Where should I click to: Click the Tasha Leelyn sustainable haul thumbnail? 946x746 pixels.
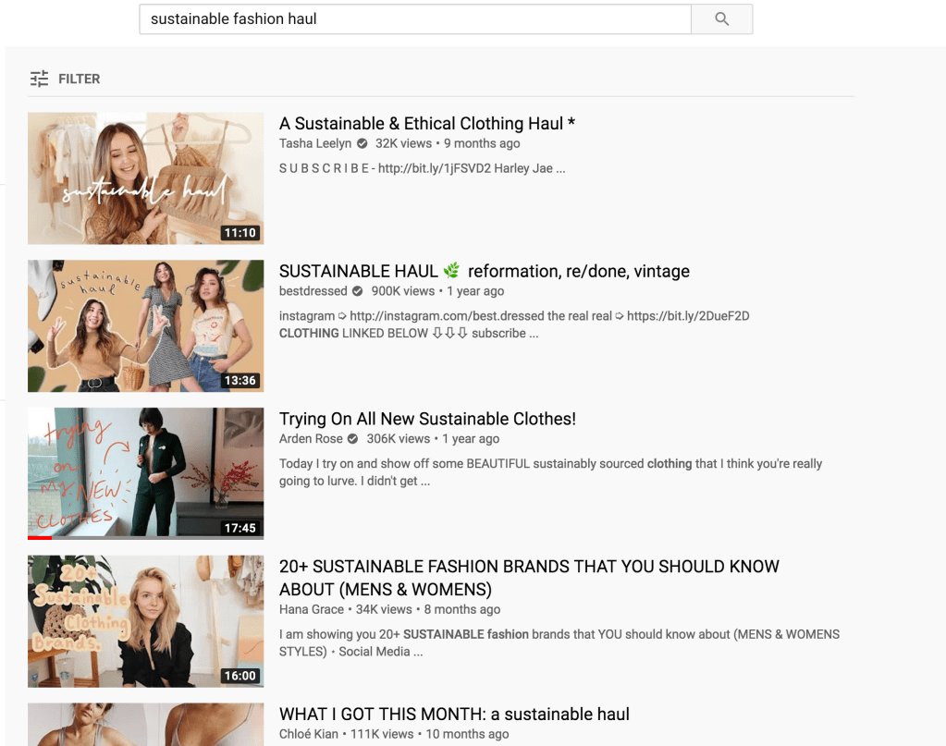point(145,178)
